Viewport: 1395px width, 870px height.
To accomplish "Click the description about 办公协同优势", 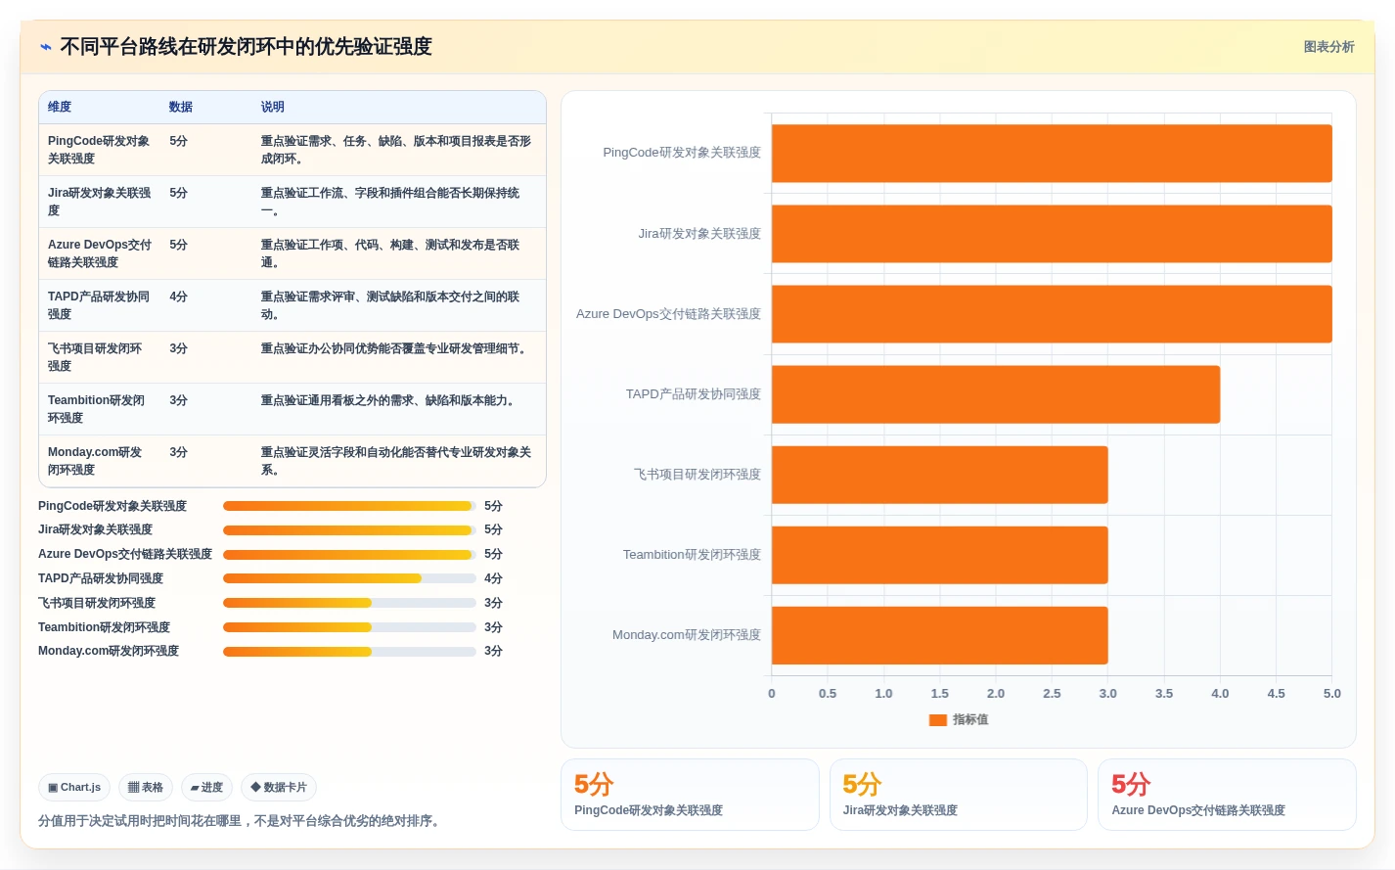I will tap(395, 348).
